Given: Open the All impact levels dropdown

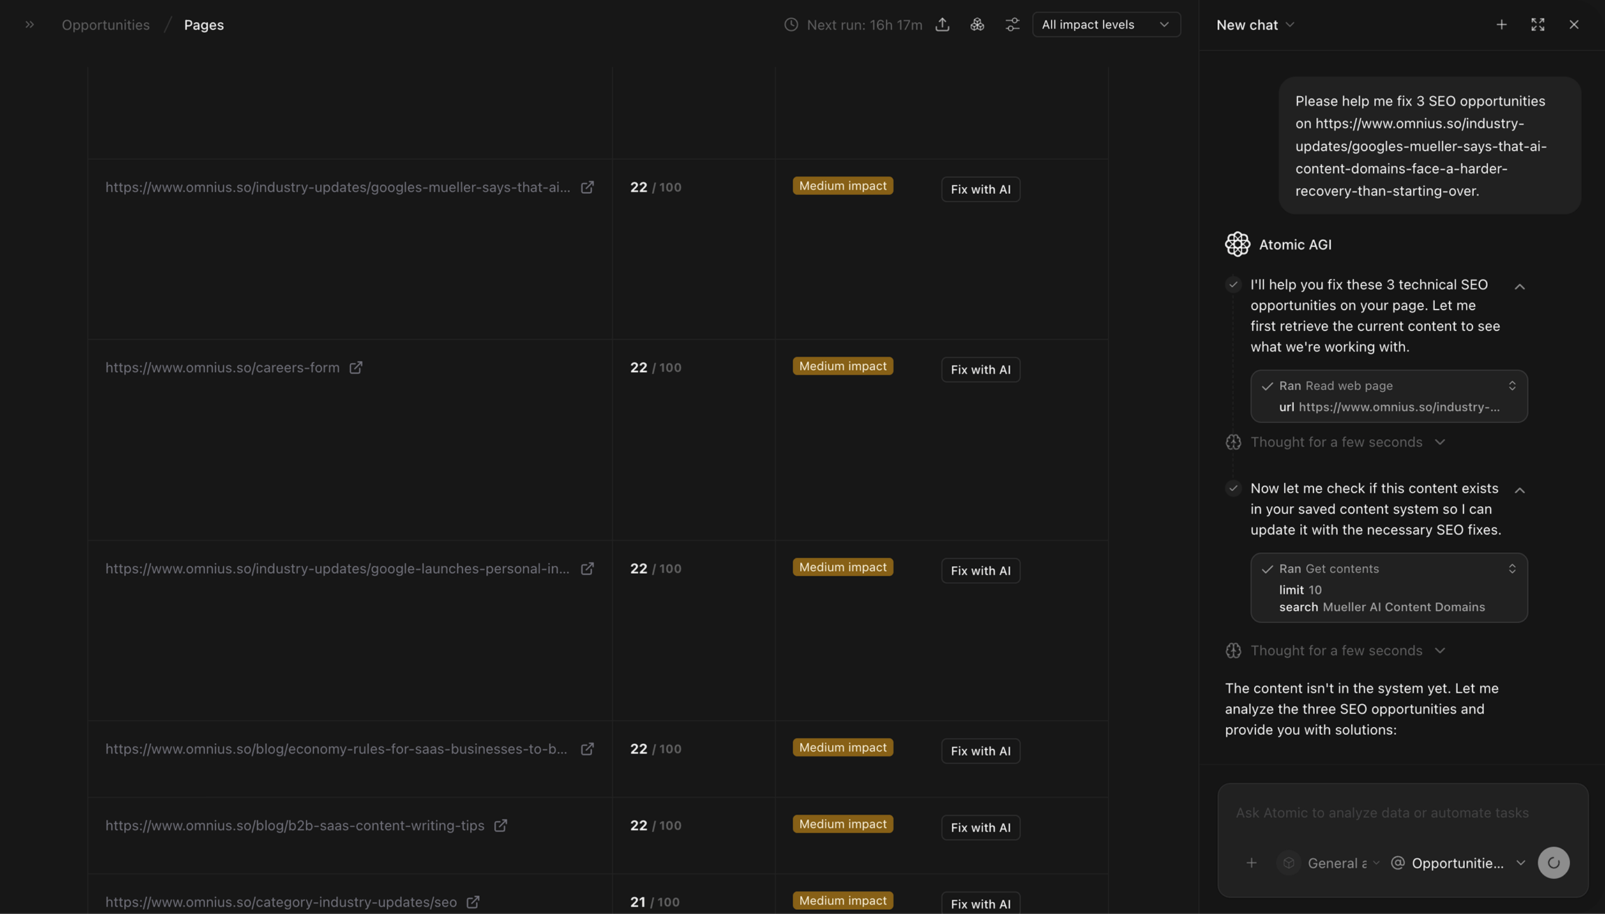Looking at the screenshot, I should 1106,24.
